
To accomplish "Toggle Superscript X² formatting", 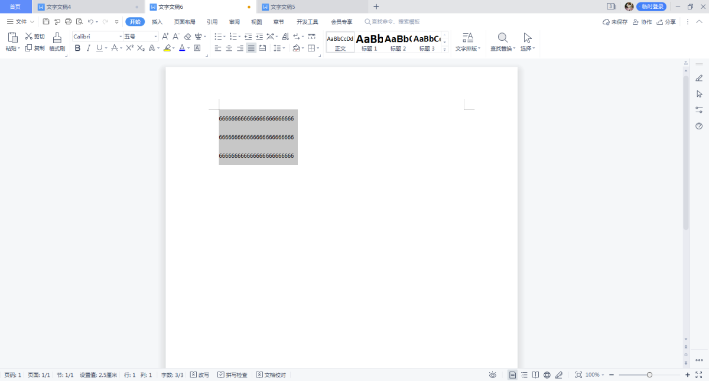I will [x=129, y=48].
